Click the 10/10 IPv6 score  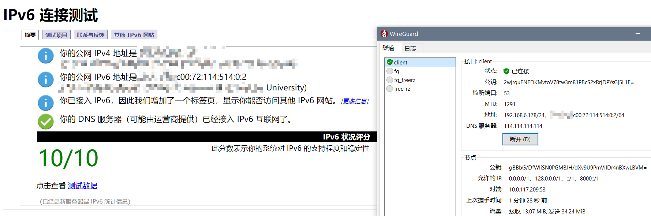[68, 159]
